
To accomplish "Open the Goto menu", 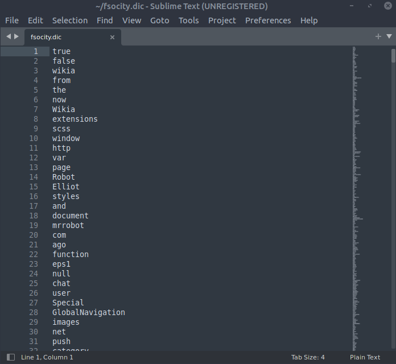I will pos(160,20).
